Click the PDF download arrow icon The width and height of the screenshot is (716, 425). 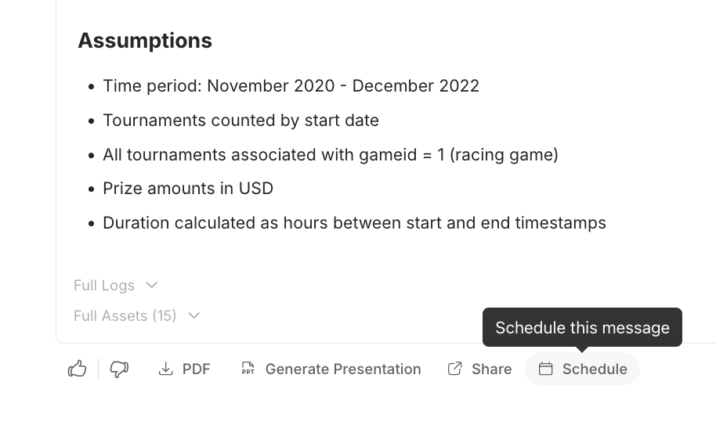tap(165, 369)
